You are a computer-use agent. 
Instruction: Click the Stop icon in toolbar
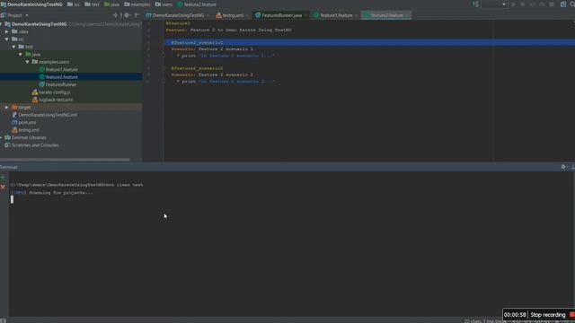point(552,4)
